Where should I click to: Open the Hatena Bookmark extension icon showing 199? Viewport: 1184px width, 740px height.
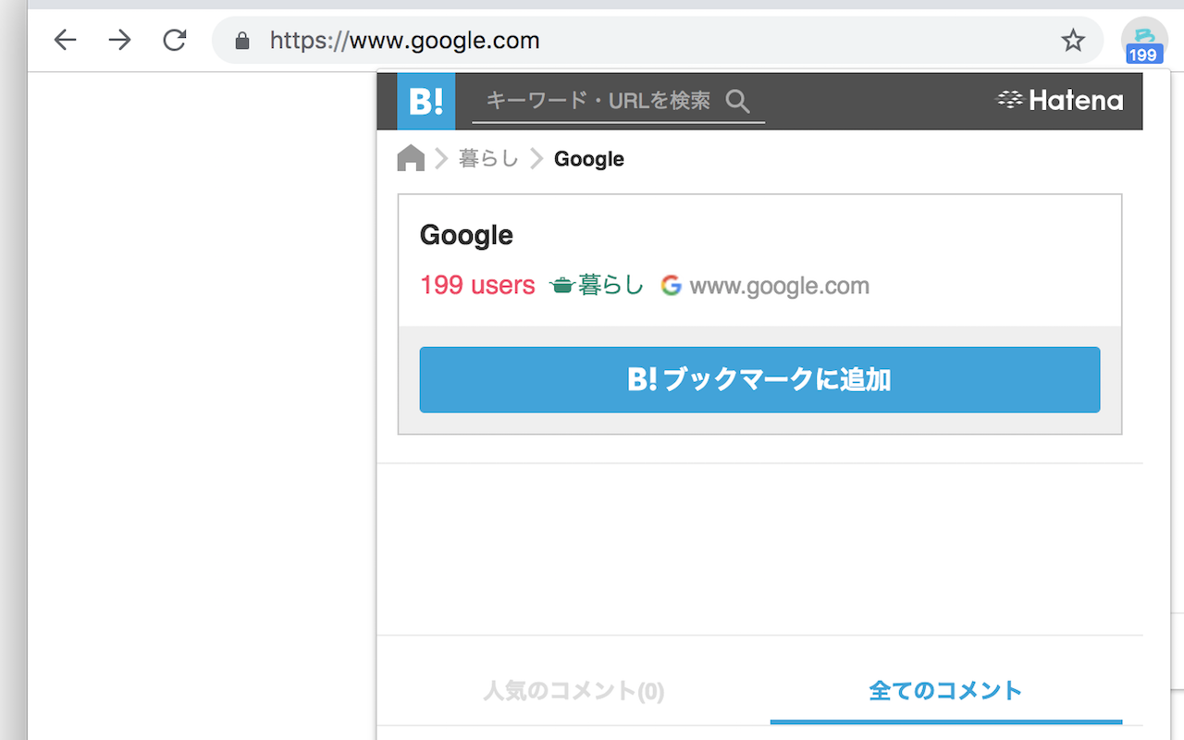pos(1144,42)
